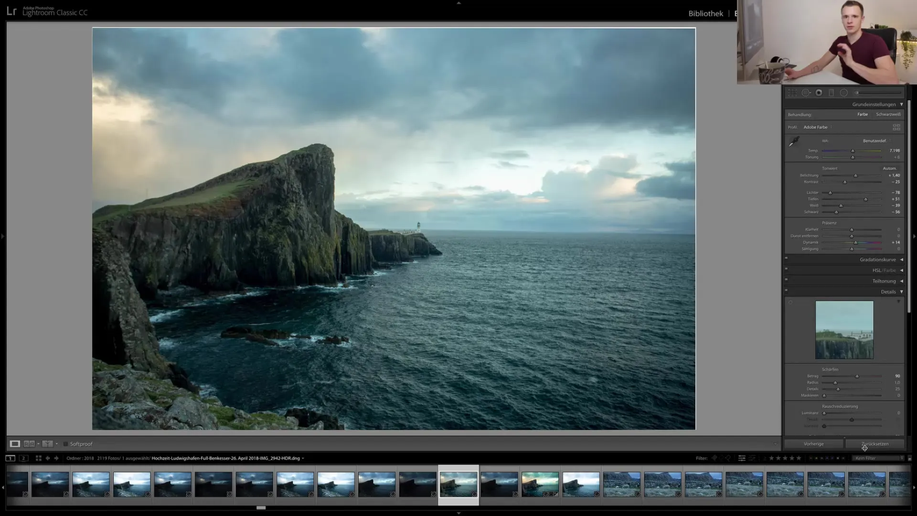Select the Graduated filter tool
917x516 pixels.
[831, 93]
